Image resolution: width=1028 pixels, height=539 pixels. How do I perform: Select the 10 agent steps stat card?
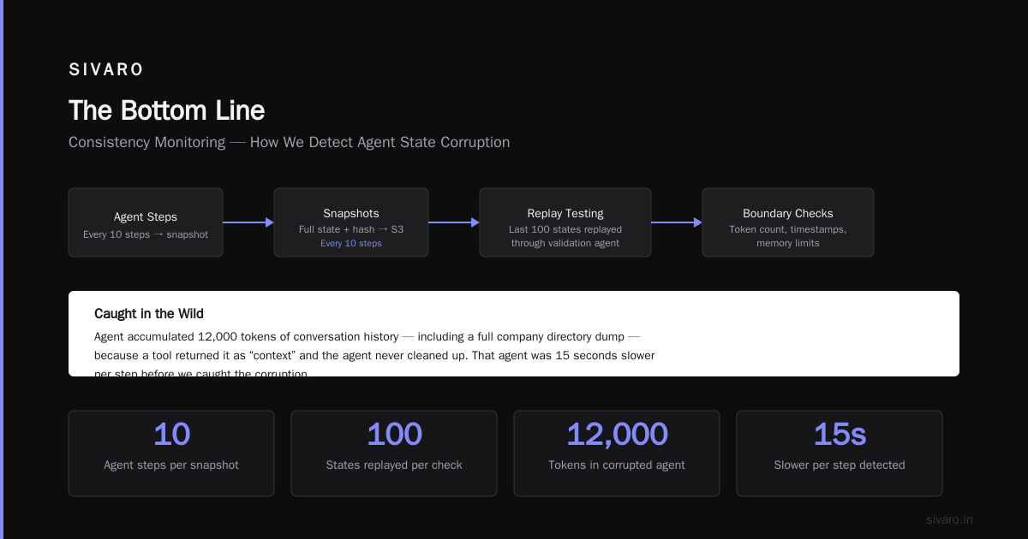click(x=171, y=453)
